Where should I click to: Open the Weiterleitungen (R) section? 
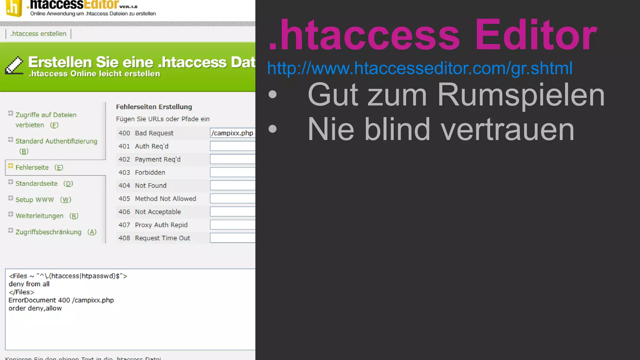coord(47,216)
